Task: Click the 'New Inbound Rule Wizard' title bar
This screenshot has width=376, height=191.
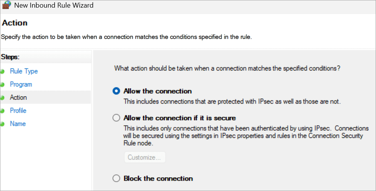Action: point(191,6)
